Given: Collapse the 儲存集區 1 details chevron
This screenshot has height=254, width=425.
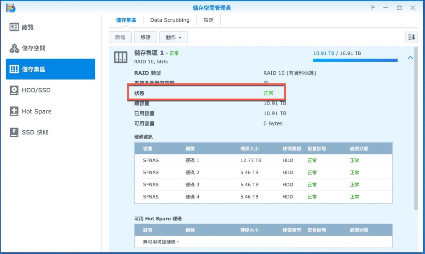Looking at the screenshot, I should click(410, 58).
